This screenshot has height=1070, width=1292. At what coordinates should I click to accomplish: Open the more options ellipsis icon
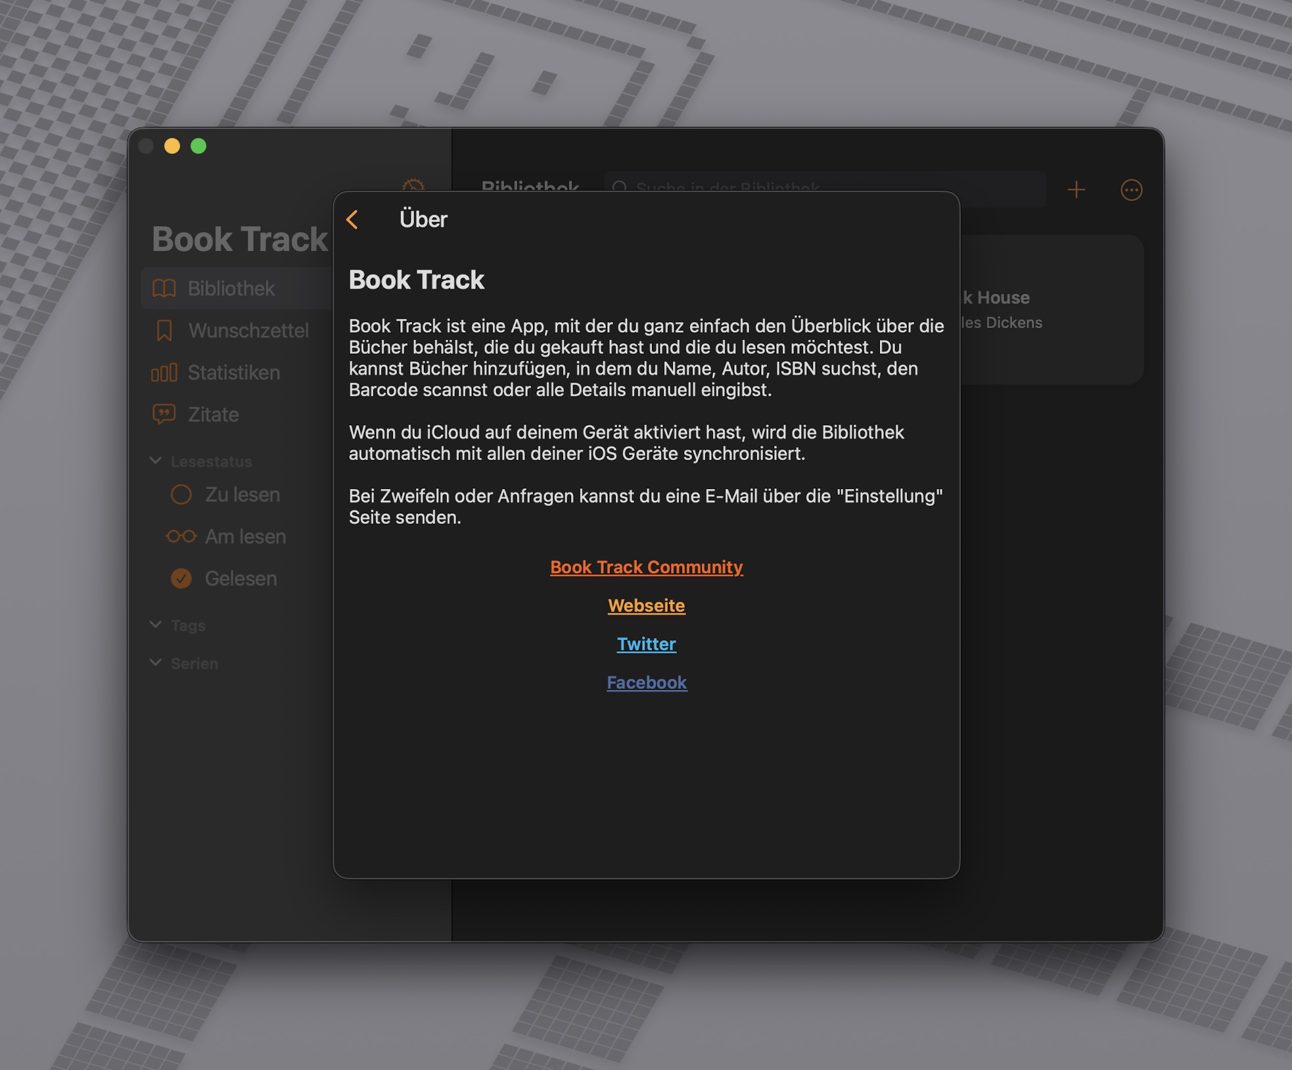(x=1131, y=190)
